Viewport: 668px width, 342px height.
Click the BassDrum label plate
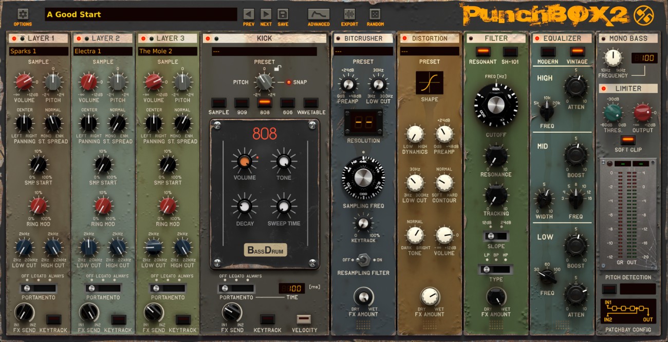pyautogui.click(x=265, y=251)
